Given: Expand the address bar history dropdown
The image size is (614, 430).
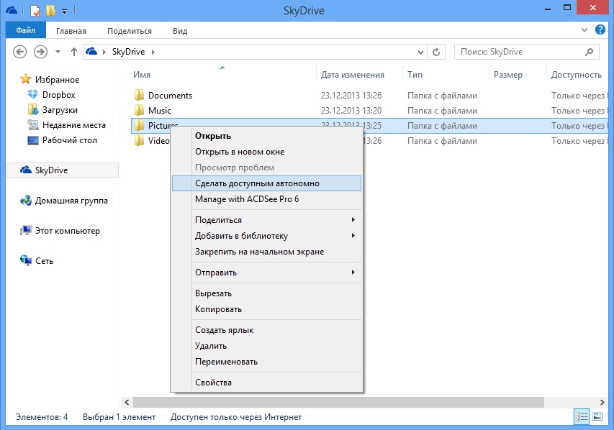Looking at the screenshot, I should point(421,52).
